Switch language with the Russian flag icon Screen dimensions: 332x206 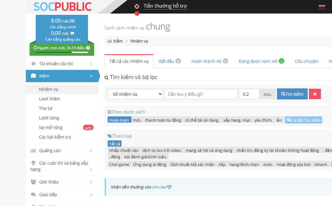322,7
